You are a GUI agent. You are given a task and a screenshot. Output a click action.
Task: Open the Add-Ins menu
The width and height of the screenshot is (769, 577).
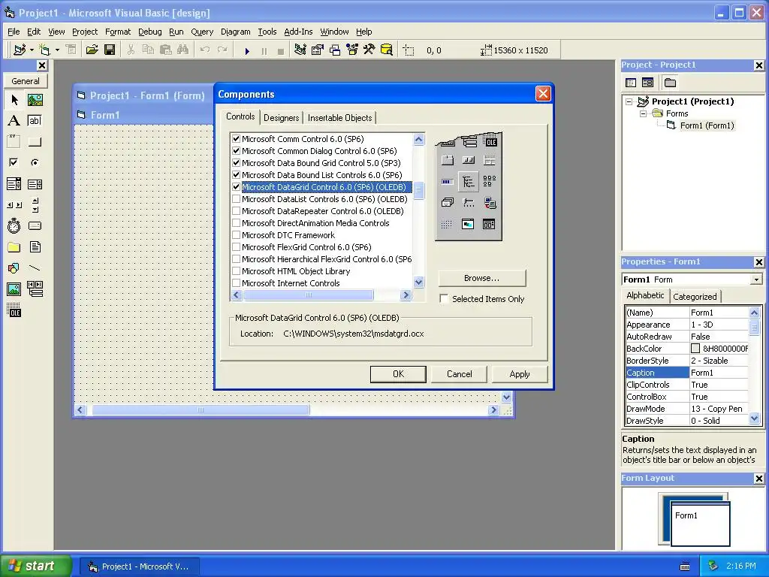tap(298, 32)
